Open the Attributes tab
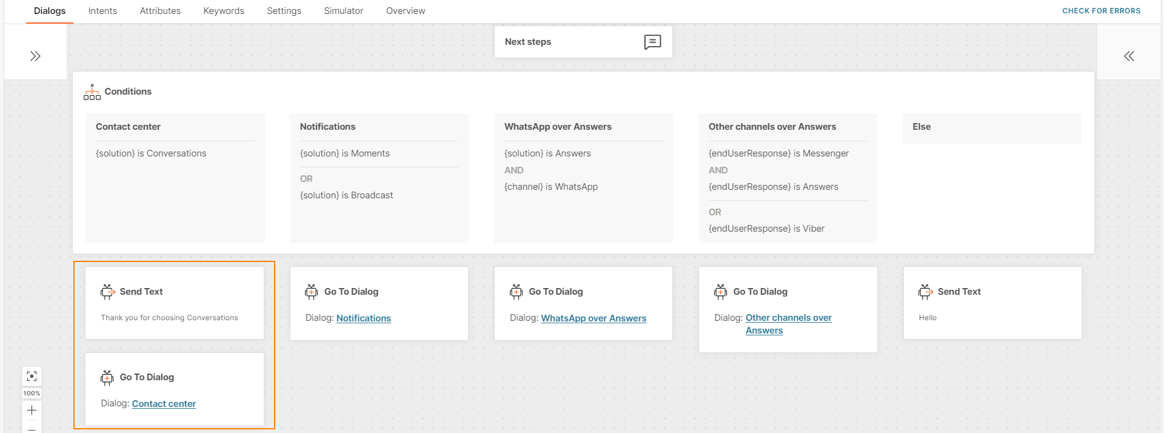The image size is (1164, 433). coord(160,11)
